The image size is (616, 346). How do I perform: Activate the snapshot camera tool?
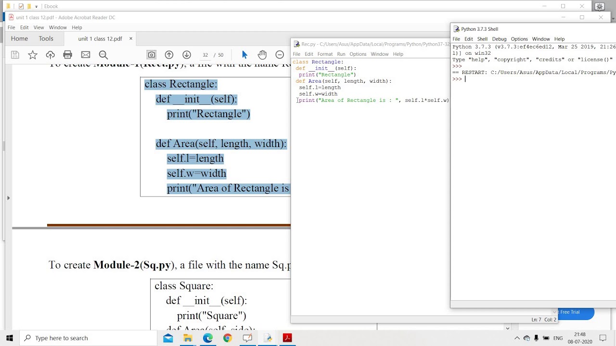[x=151, y=55]
